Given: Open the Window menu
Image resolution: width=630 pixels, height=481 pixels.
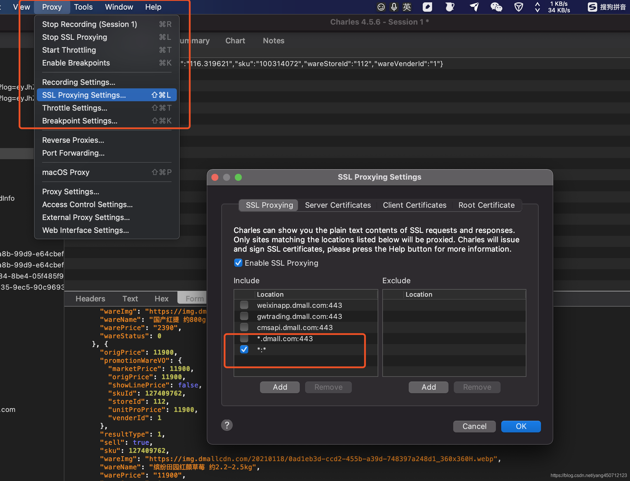Looking at the screenshot, I should 119,7.
